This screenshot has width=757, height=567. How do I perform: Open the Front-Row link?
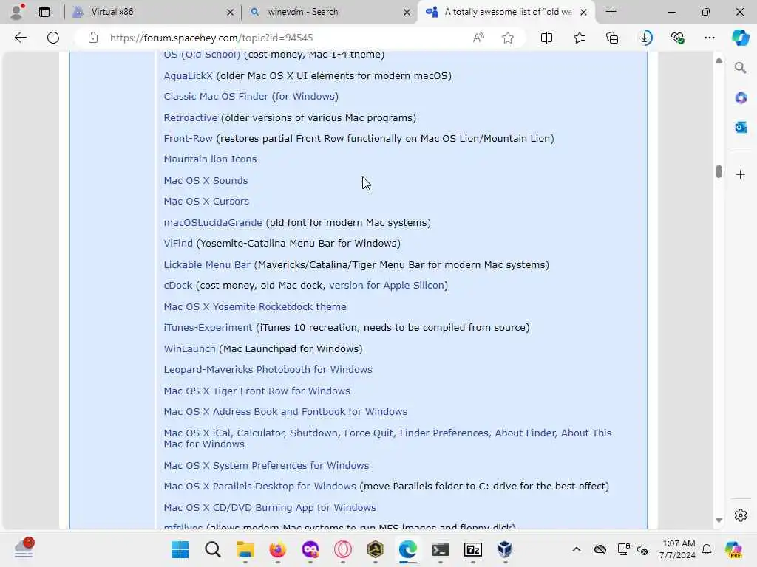(x=188, y=138)
